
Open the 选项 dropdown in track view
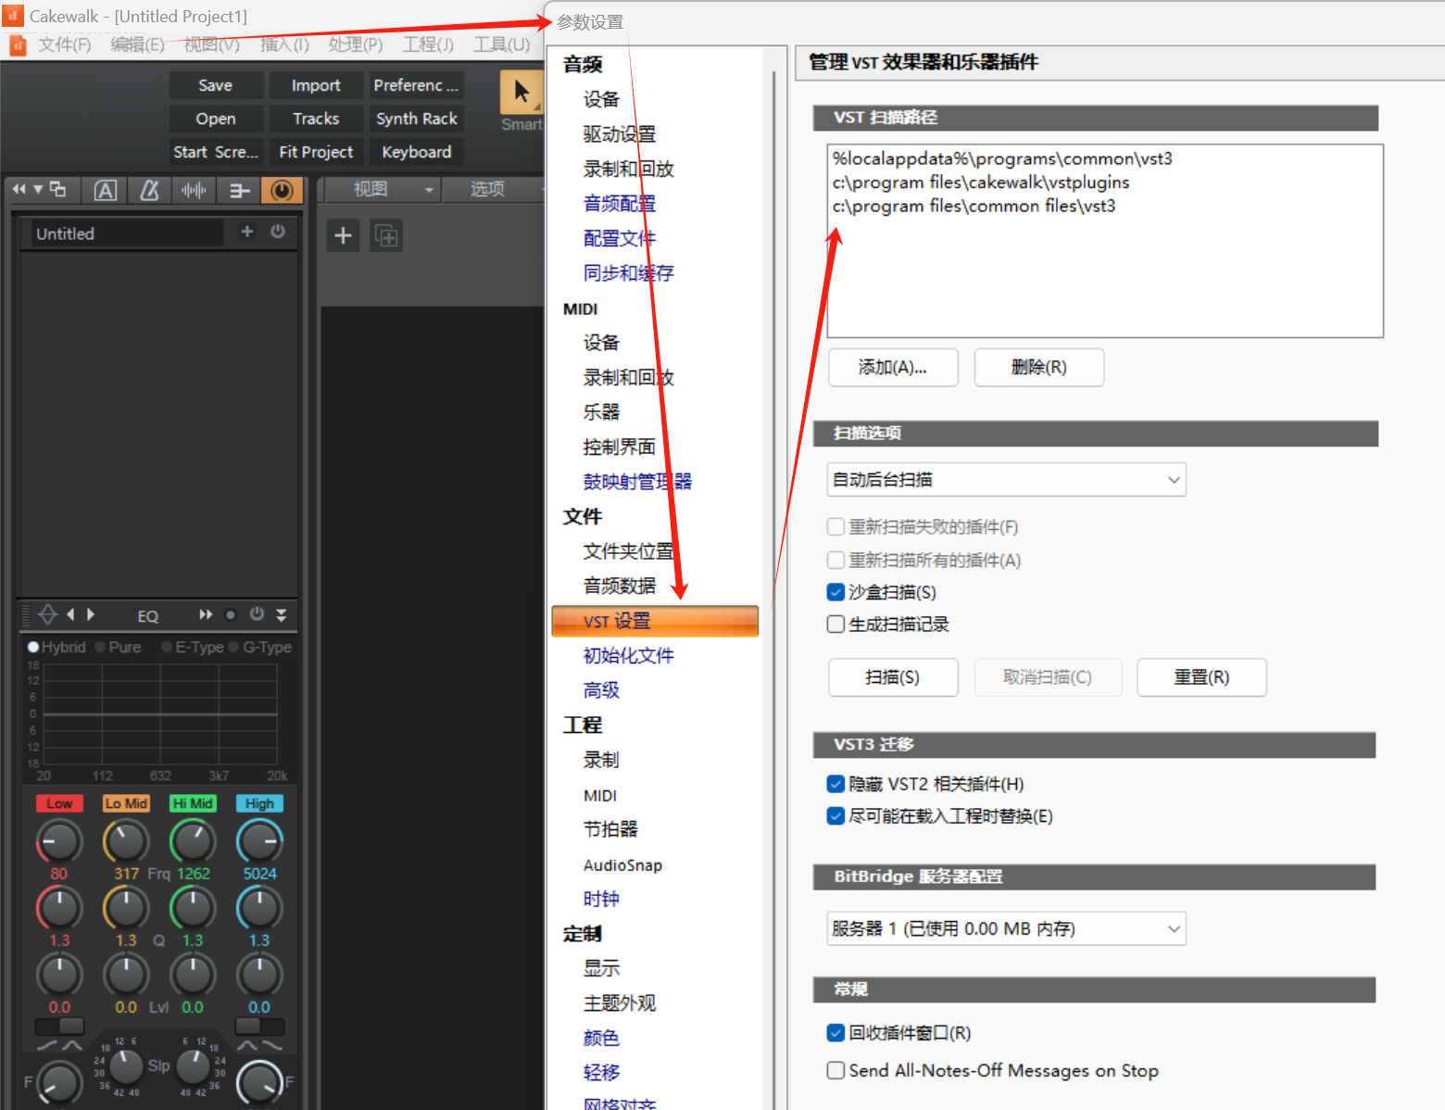pyautogui.click(x=494, y=189)
